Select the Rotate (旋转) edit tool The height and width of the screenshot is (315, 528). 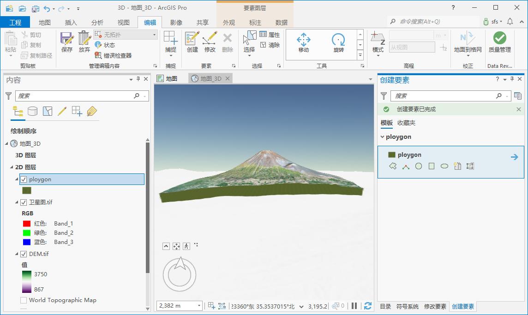tap(338, 43)
